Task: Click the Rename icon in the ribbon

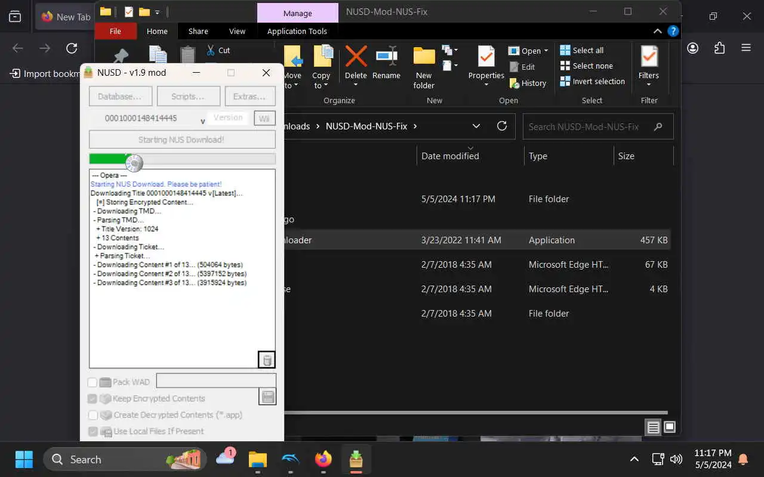Action: tap(386, 57)
